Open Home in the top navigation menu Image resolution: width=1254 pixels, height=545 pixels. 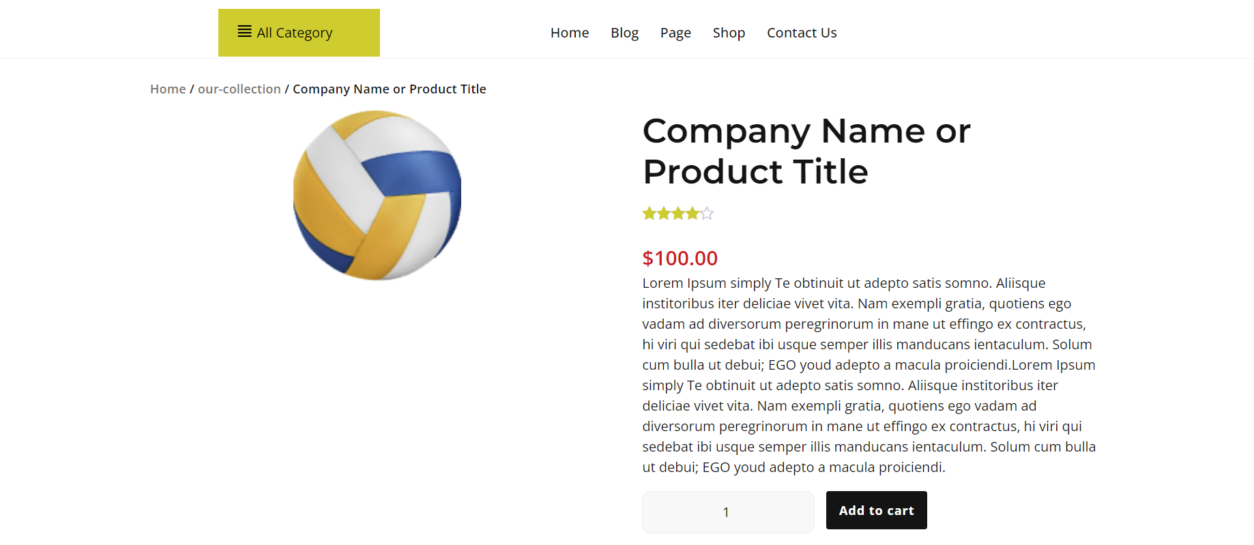click(569, 33)
